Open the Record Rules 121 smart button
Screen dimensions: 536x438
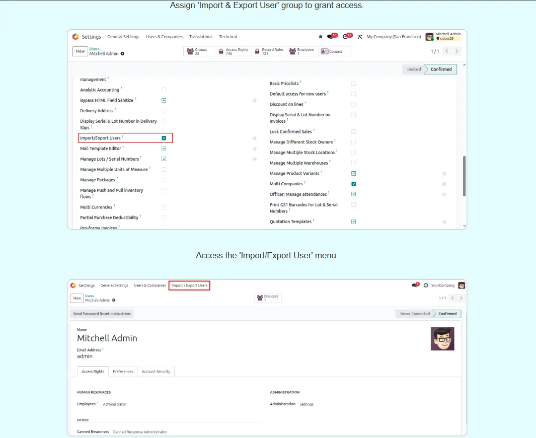[x=269, y=51]
